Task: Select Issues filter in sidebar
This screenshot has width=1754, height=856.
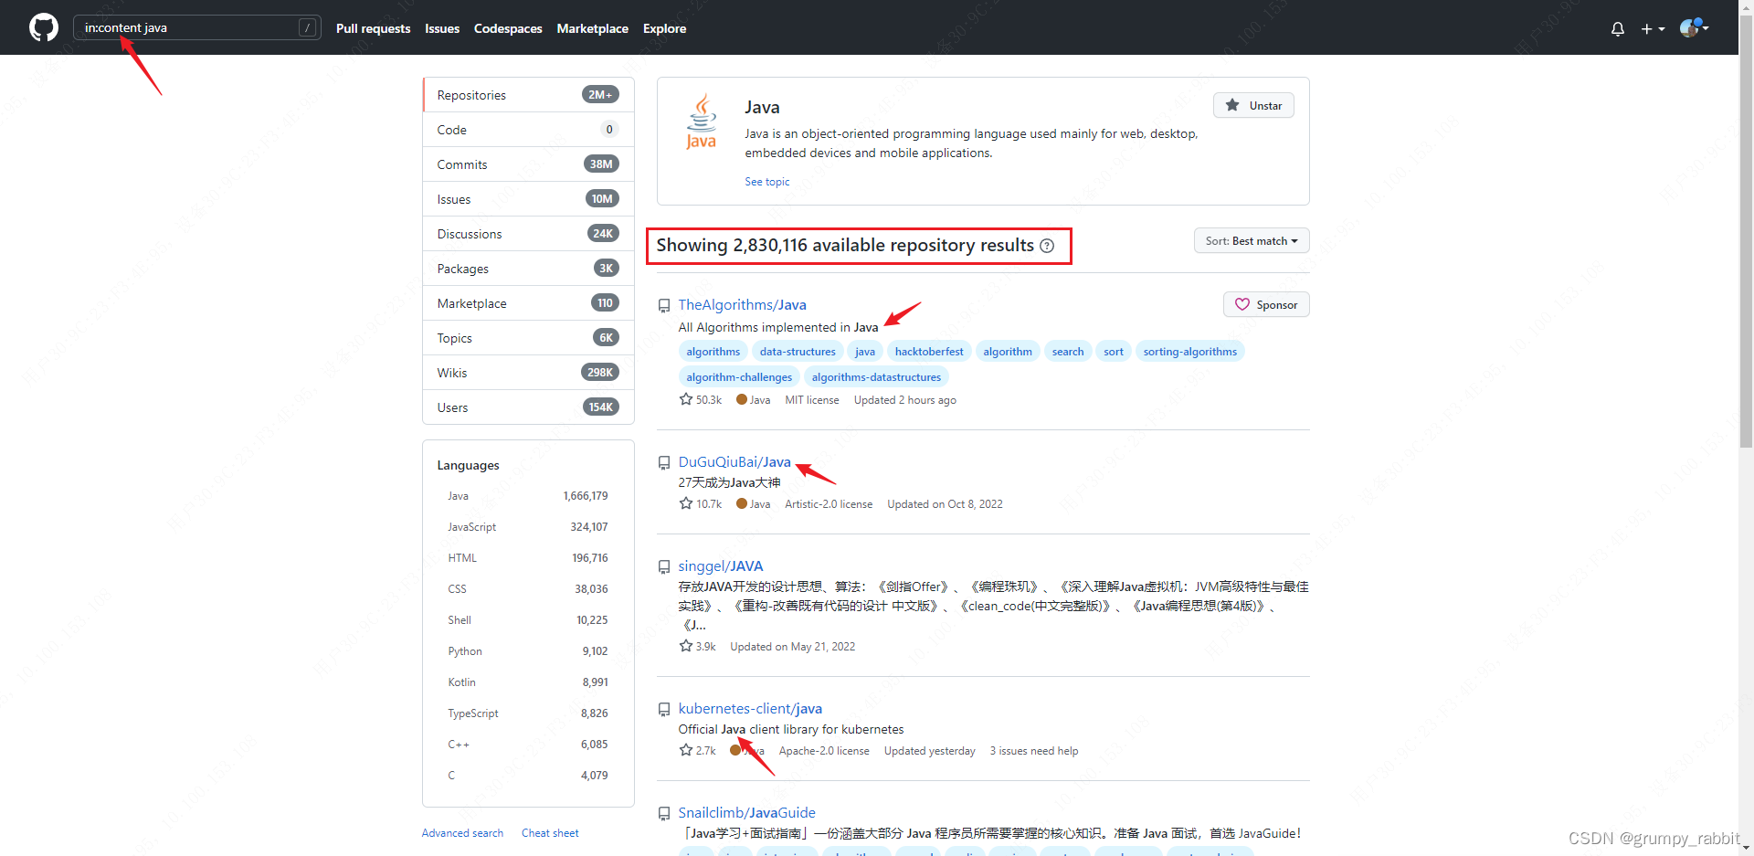Action: click(x=528, y=199)
